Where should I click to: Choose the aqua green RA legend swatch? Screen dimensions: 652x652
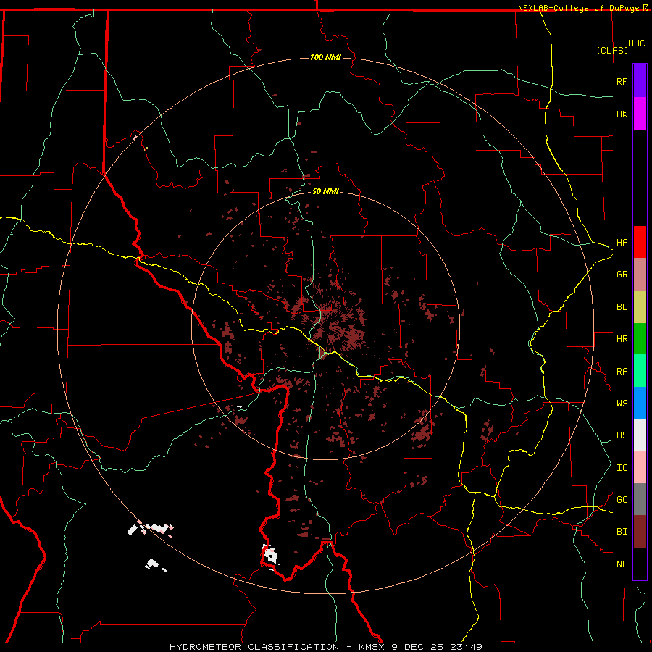640,371
